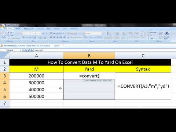Select row 7 header
Viewport: 176px width, 132px height.
(x=4, y=103)
